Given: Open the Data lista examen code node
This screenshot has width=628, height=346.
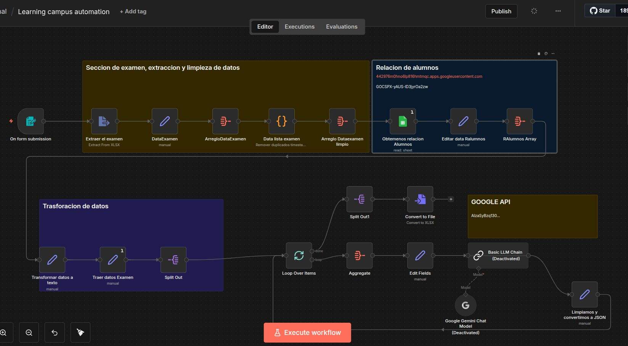Looking at the screenshot, I should click(282, 121).
